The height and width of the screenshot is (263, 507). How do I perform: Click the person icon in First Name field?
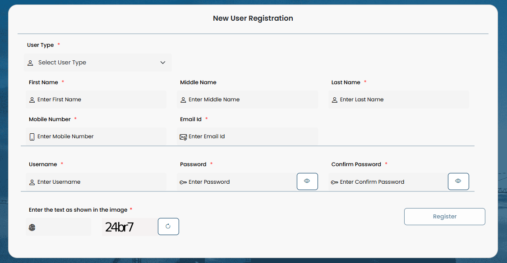32,100
